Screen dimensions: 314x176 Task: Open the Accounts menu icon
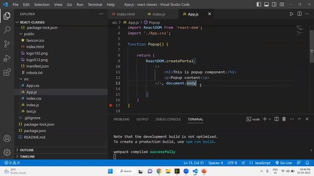point(7,138)
